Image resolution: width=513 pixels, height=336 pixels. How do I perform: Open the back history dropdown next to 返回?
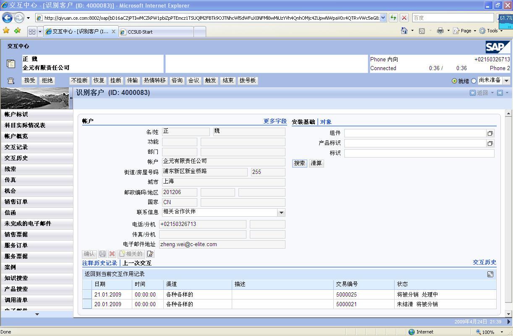(492, 93)
